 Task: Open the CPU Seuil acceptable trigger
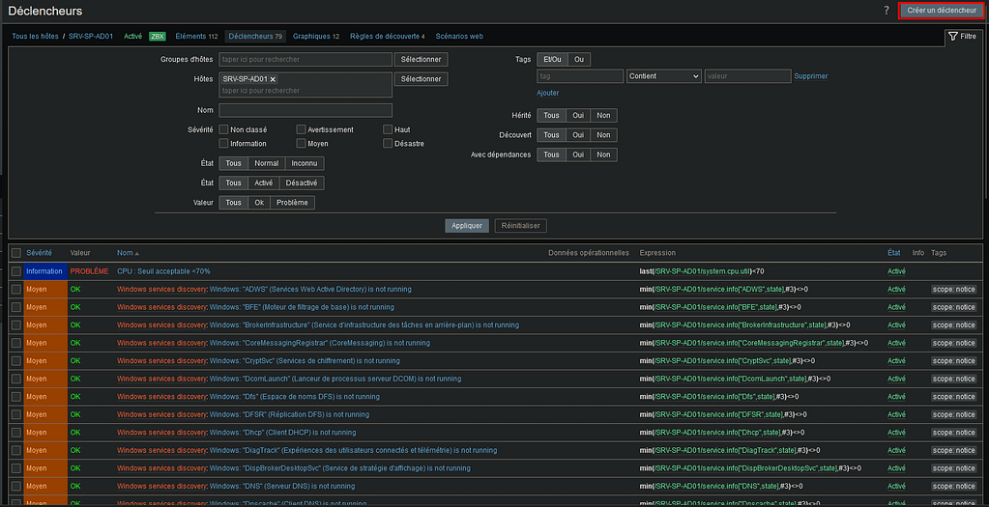(163, 271)
